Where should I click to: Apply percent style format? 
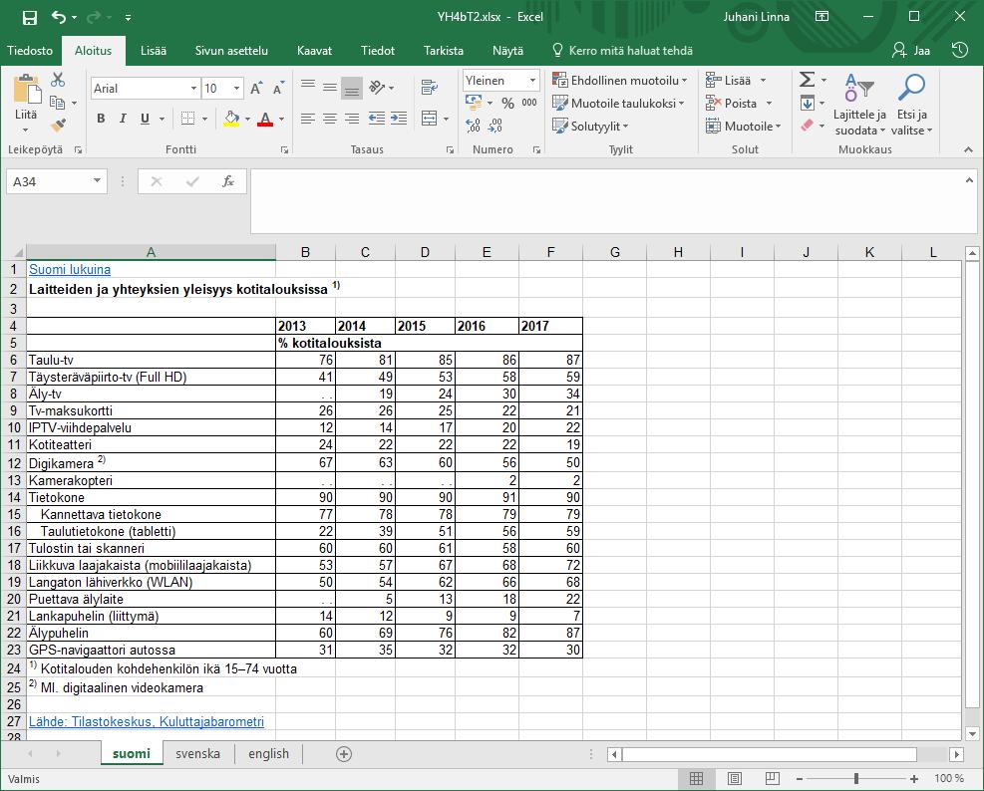507,103
